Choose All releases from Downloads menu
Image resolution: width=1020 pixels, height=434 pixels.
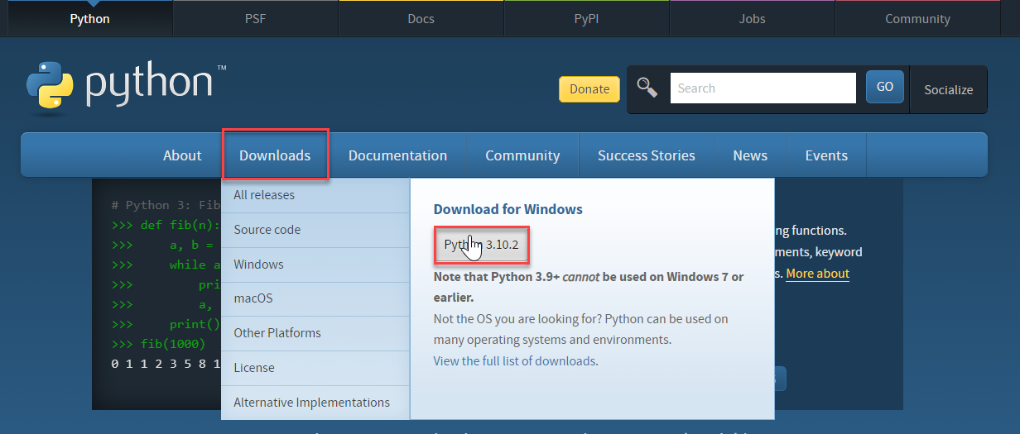[x=315, y=195]
